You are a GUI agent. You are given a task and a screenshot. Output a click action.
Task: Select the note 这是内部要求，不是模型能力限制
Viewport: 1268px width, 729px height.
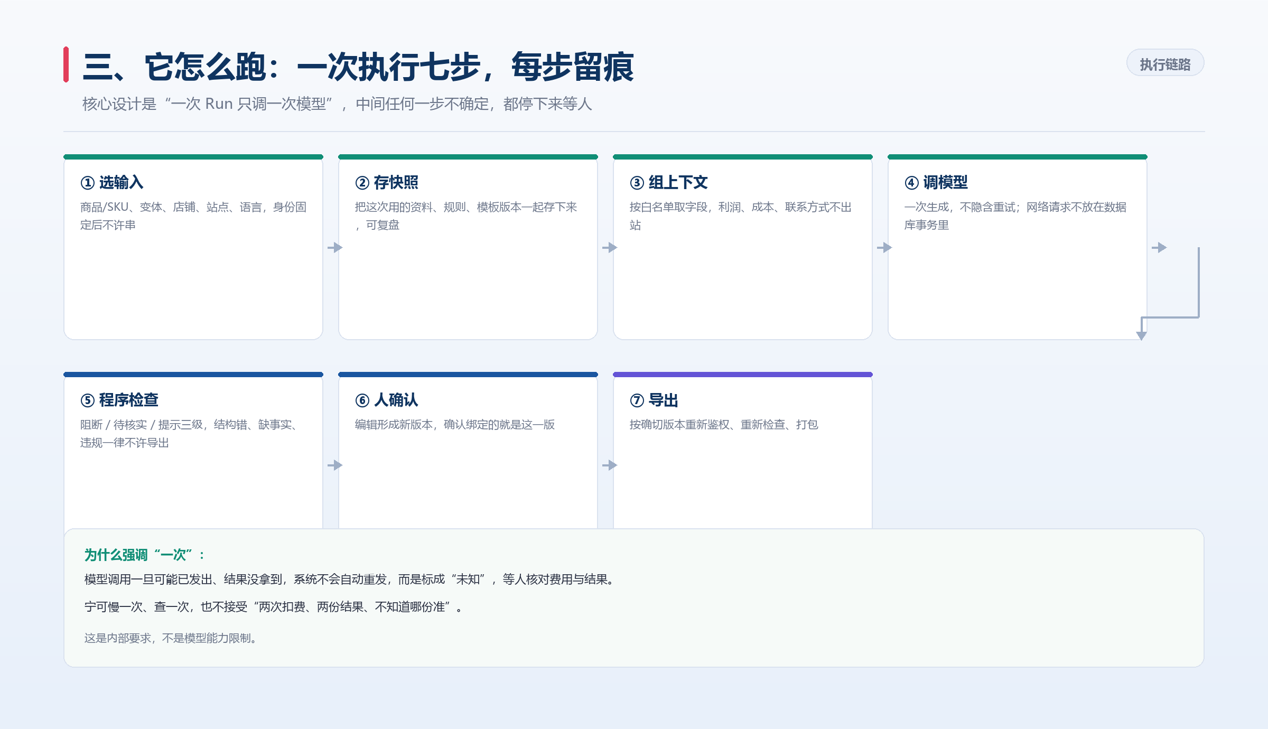point(171,638)
